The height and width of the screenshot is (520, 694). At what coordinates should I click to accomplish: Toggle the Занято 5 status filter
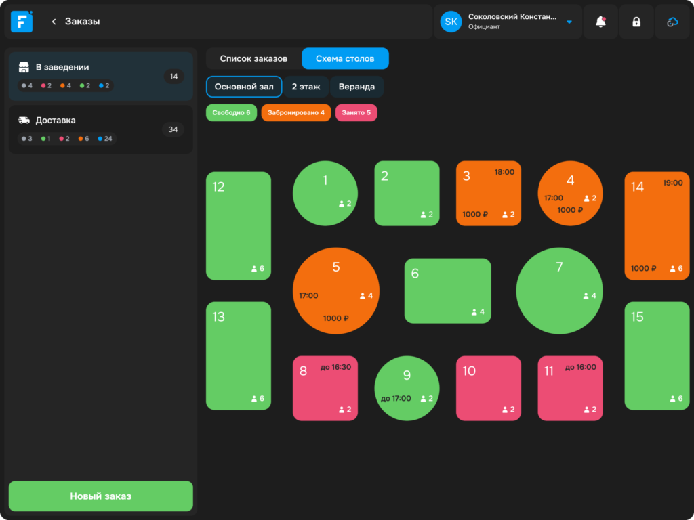coord(356,113)
